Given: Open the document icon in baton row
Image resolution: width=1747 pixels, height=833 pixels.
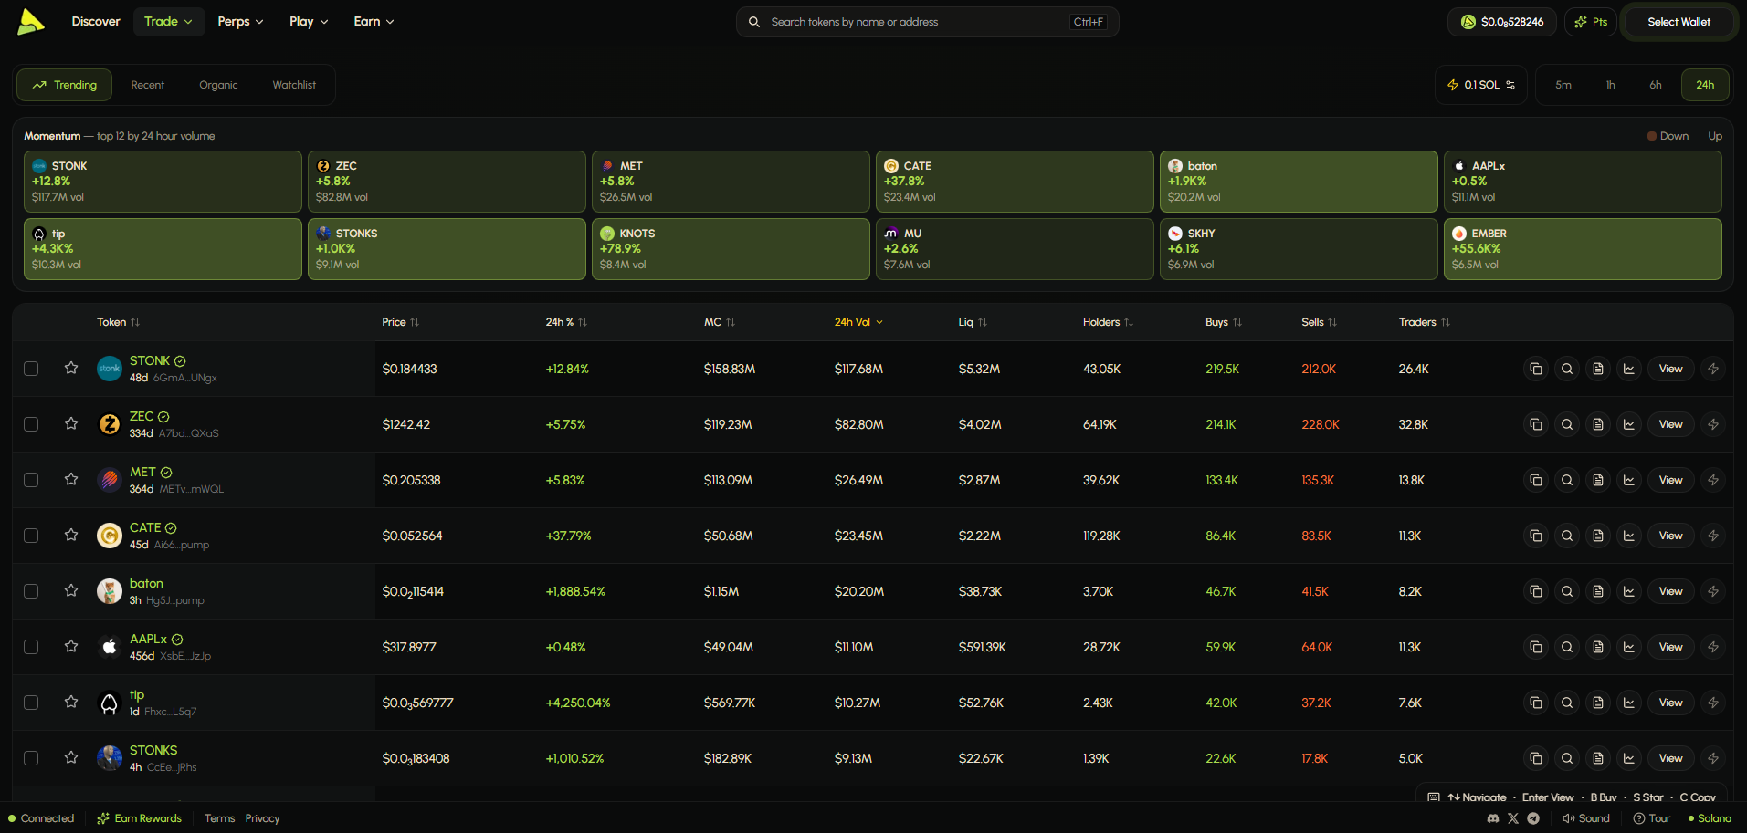Looking at the screenshot, I should (x=1598, y=591).
